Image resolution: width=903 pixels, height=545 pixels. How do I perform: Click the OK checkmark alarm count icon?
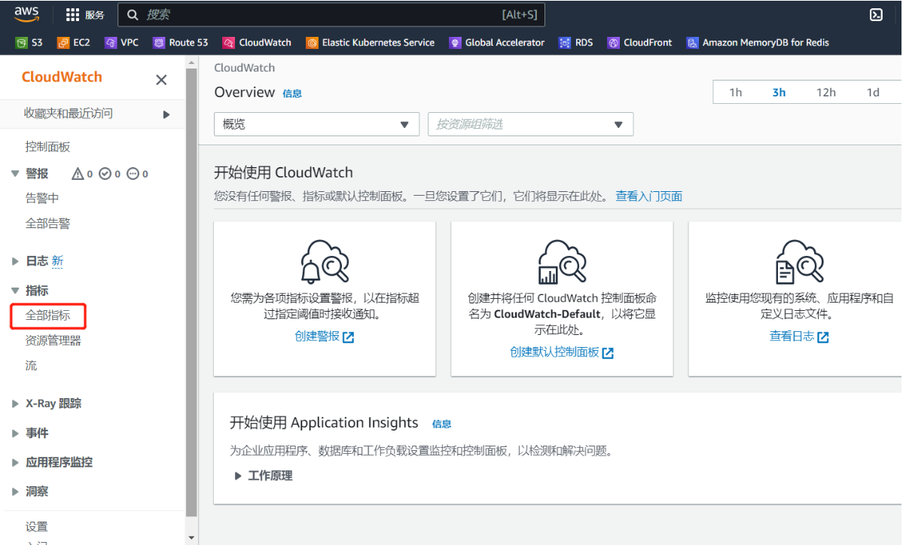pos(105,174)
